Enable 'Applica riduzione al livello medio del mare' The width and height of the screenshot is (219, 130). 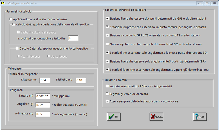[11, 19]
